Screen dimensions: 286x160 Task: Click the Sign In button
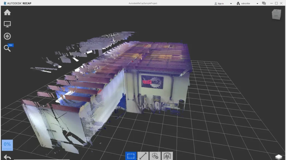coord(220,3)
